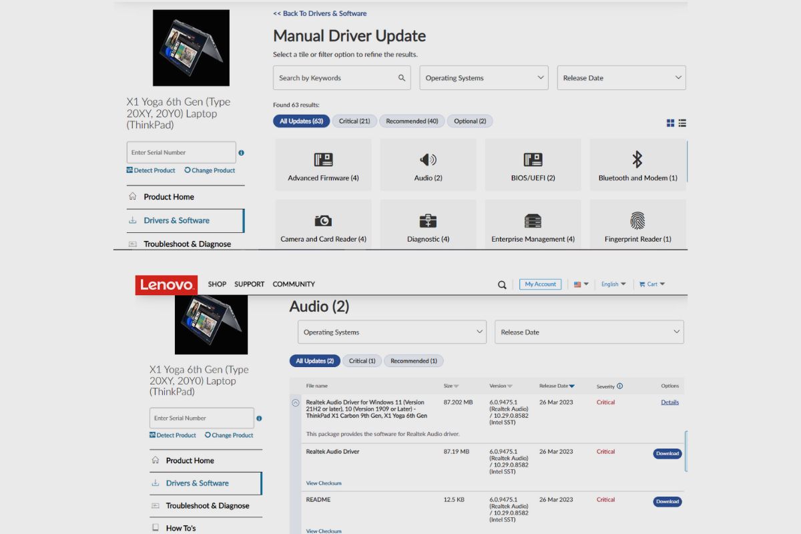The width and height of the screenshot is (801, 534).
Task: Open the SHOP menu
Action: pyautogui.click(x=217, y=284)
